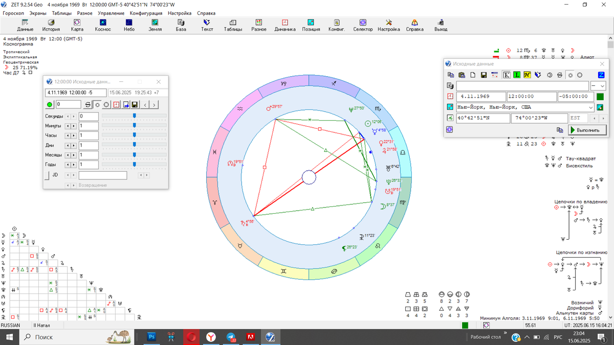Viewport: 614px width, 345px height.
Task: Click the previous < arrow in 12:00:00 dialog
Action: 145,105
